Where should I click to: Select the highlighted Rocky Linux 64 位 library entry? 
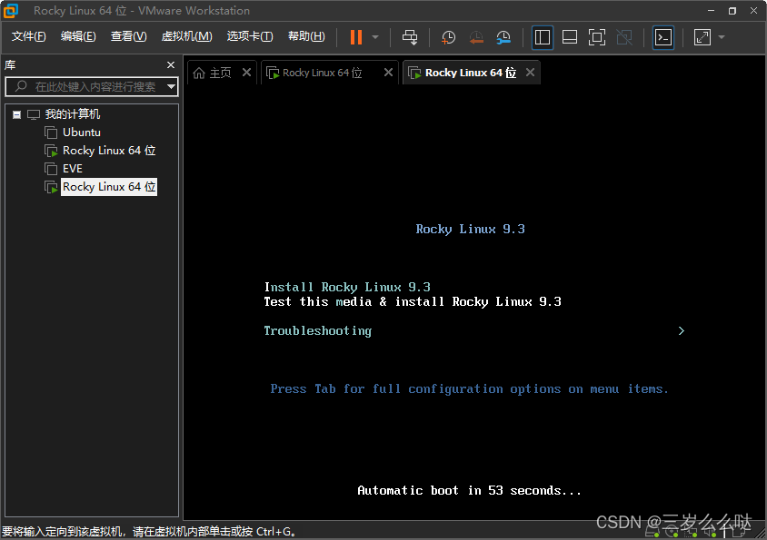pyautogui.click(x=108, y=187)
